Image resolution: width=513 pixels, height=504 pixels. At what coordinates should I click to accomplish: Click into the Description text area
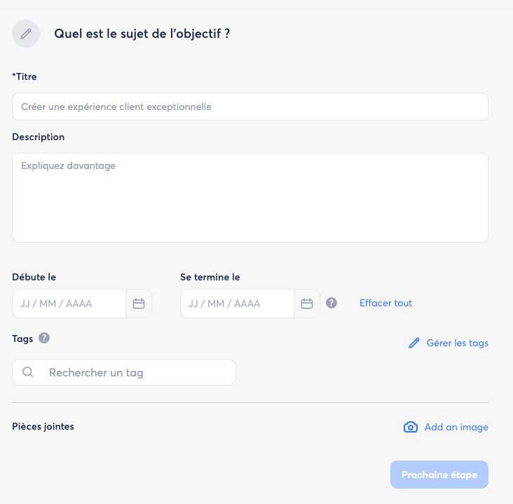pyautogui.click(x=249, y=198)
